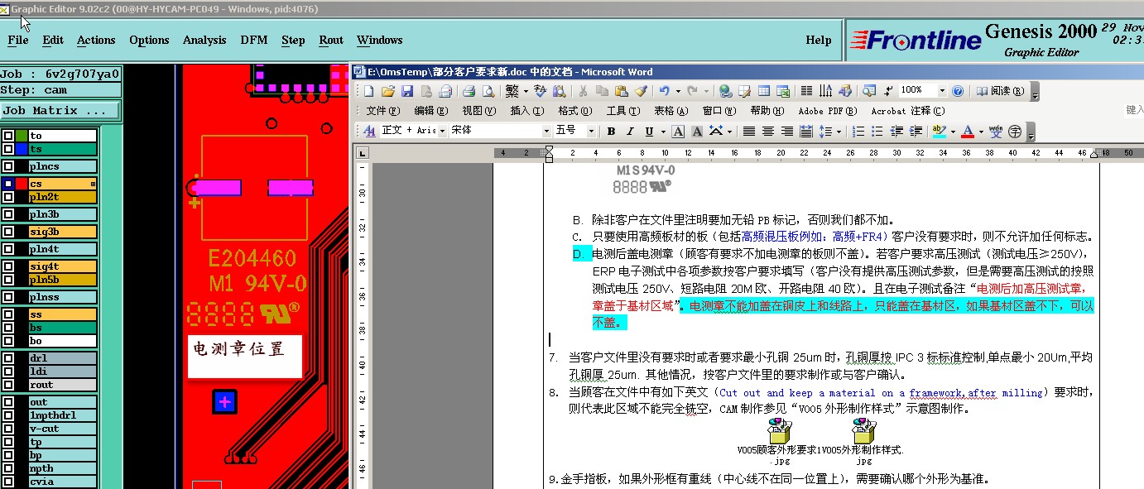Open the Genesis File menu
Screen dimensions: 1144x489
tap(18, 40)
